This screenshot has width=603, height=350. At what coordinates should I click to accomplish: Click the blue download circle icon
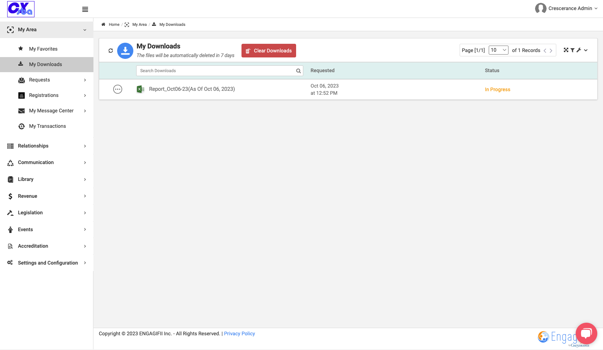[x=125, y=51]
